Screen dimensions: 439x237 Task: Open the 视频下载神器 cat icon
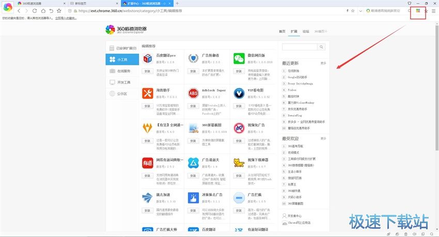(239, 163)
